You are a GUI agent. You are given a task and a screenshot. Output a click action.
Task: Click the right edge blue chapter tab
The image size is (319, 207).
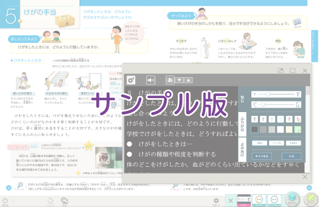[315, 46]
